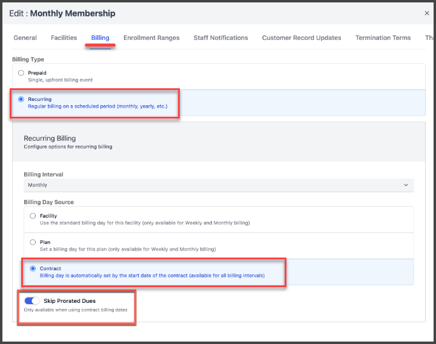Switch to the General tab
436x344 pixels.
[x=25, y=37]
